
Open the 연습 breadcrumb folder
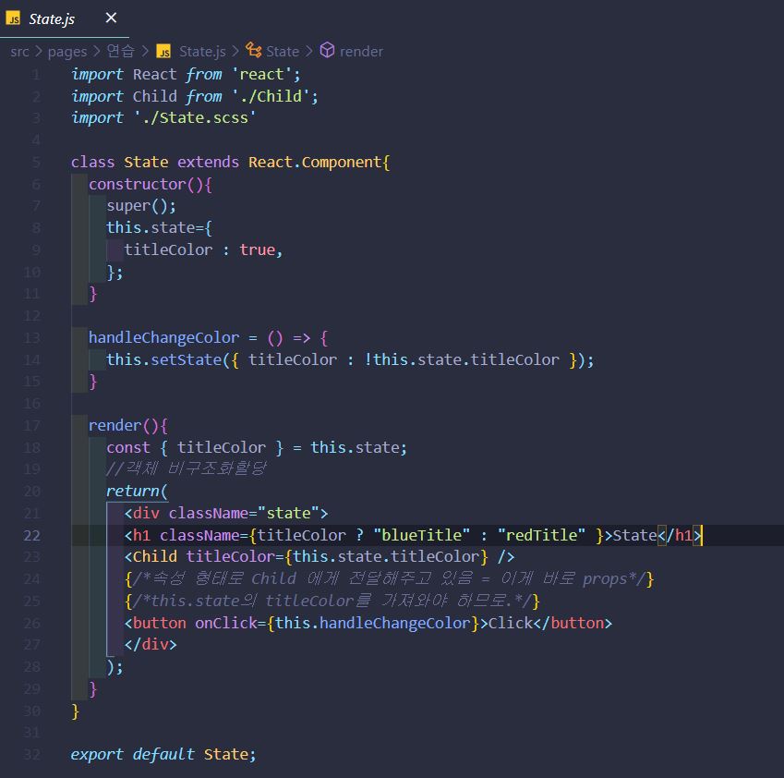click(120, 51)
